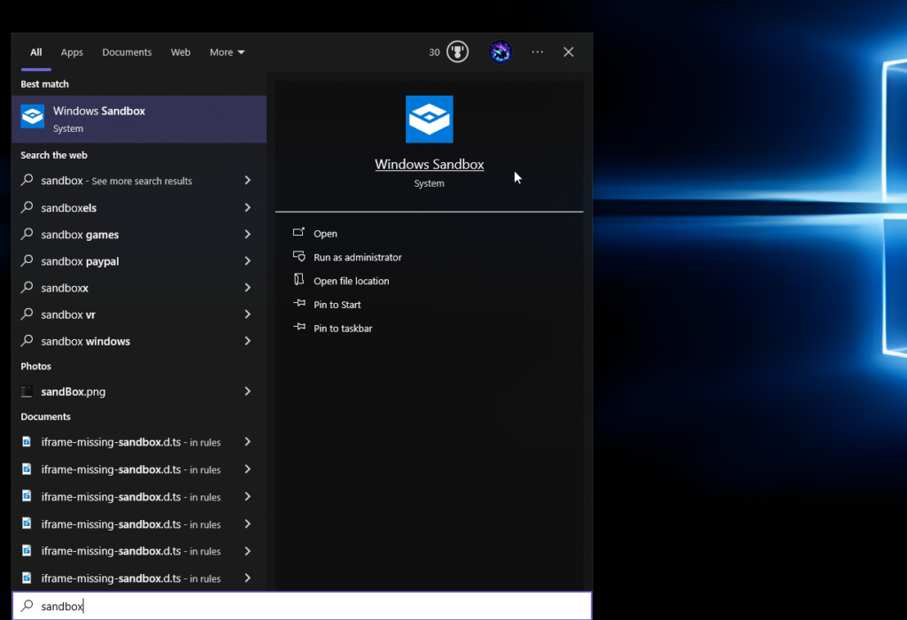Switch to the Documents tab

point(127,52)
